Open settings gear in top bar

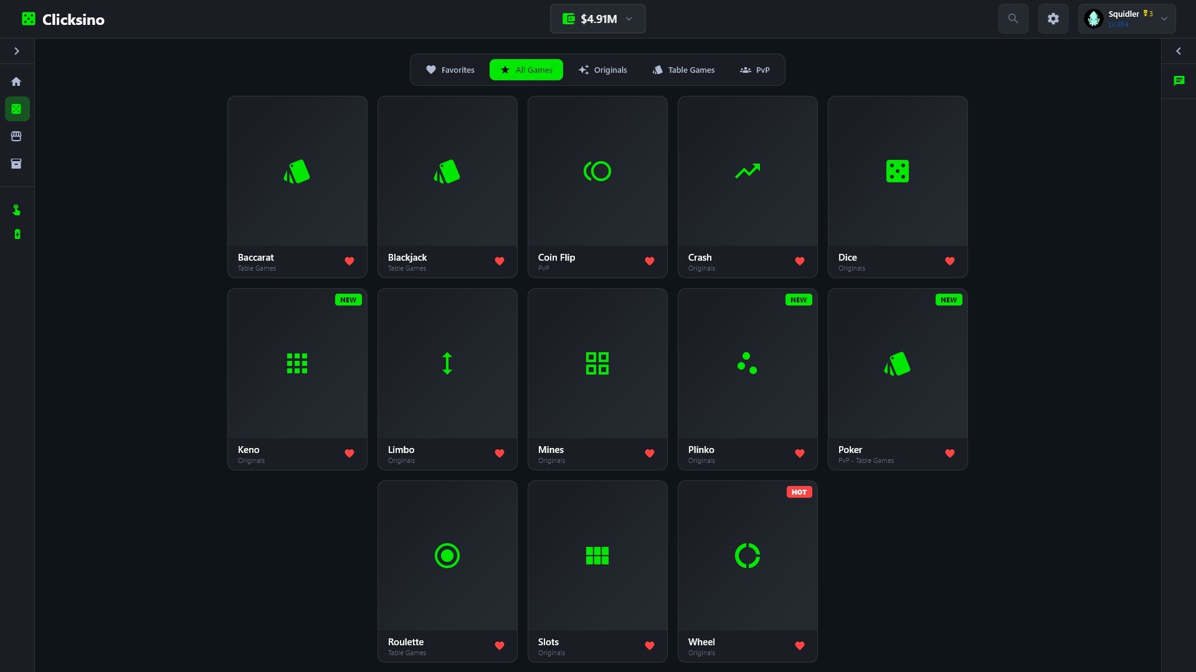[x=1053, y=19]
